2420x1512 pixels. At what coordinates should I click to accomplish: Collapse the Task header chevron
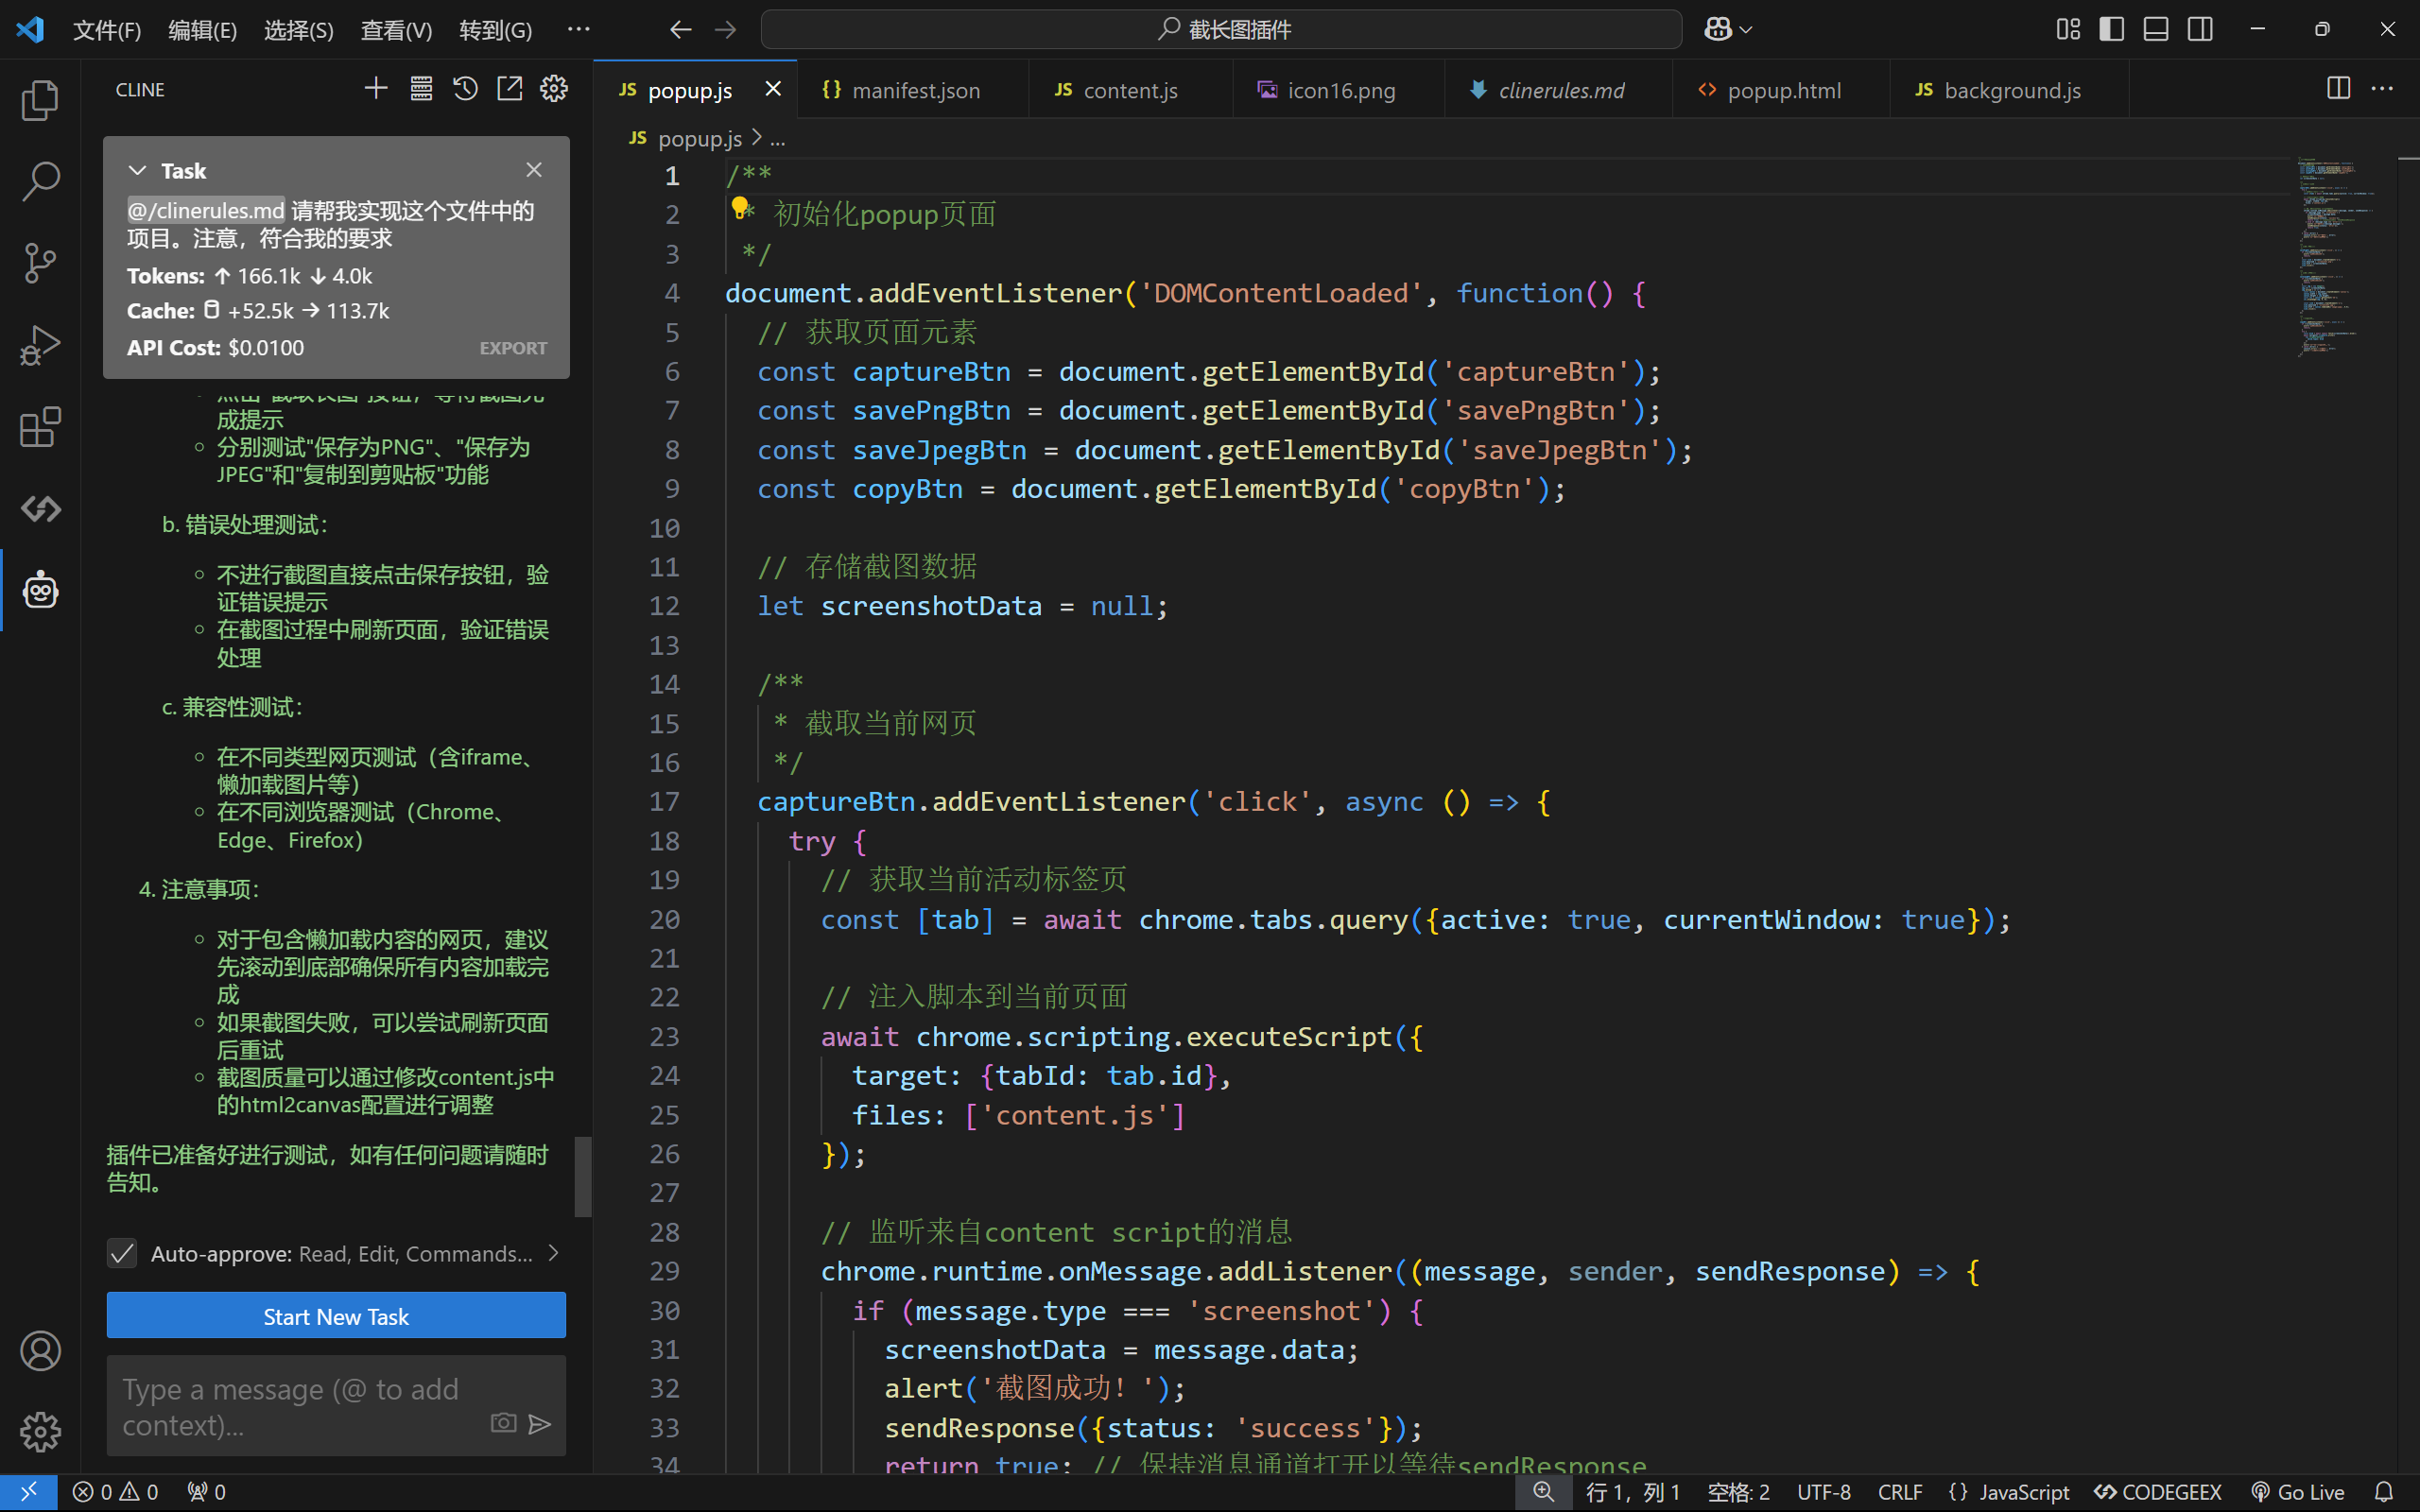click(138, 171)
